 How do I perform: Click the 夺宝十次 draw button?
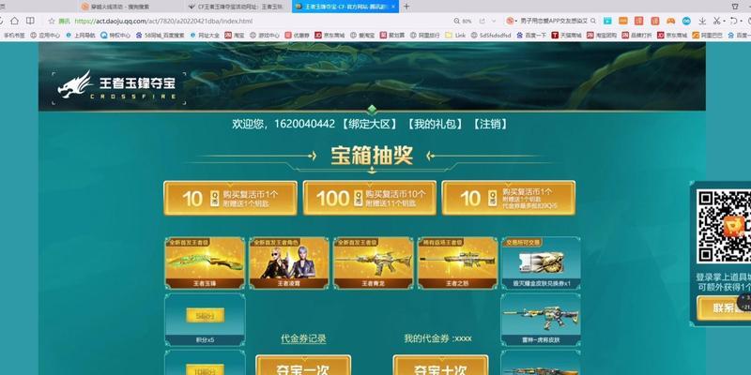point(440,366)
